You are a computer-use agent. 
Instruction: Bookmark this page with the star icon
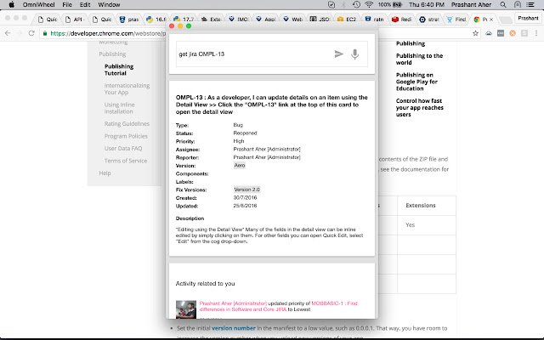coord(475,33)
